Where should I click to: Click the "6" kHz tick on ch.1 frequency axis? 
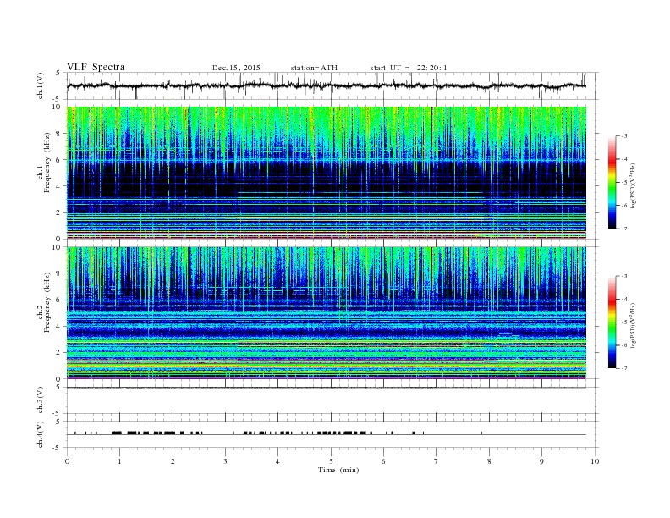tap(58, 160)
